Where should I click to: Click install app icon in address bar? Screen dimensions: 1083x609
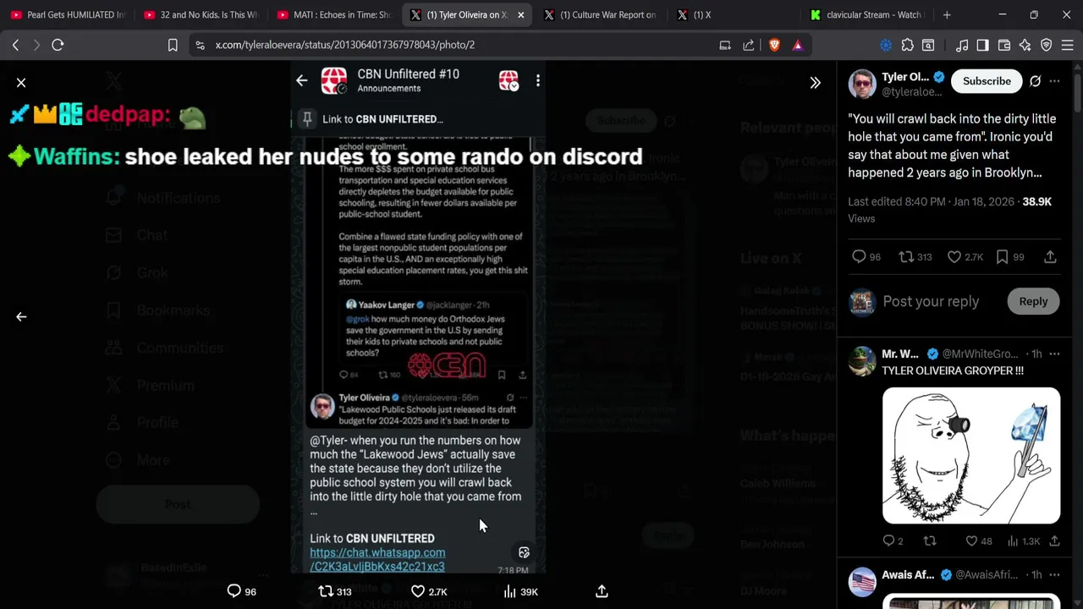725,45
